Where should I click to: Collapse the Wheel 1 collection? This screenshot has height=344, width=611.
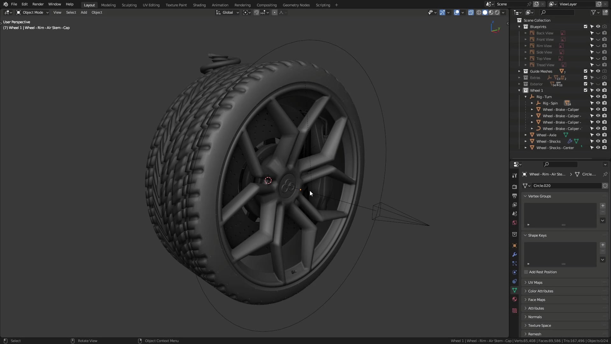519,90
